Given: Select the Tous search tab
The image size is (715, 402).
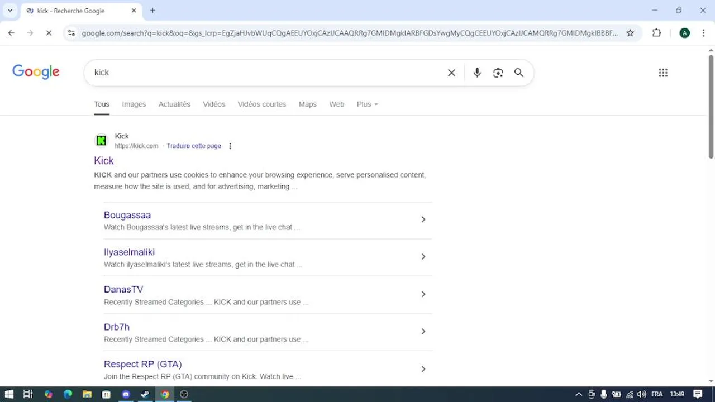Looking at the screenshot, I should tap(102, 104).
